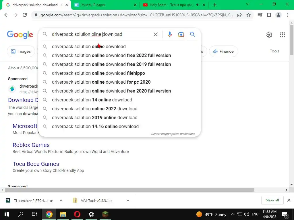This screenshot has width=294, height=220.
Task: Click the Google logo
Action: (20, 35)
